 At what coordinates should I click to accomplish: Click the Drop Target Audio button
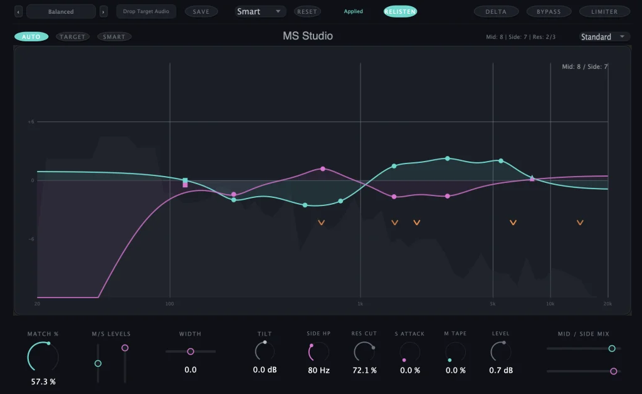pyautogui.click(x=146, y=11)
